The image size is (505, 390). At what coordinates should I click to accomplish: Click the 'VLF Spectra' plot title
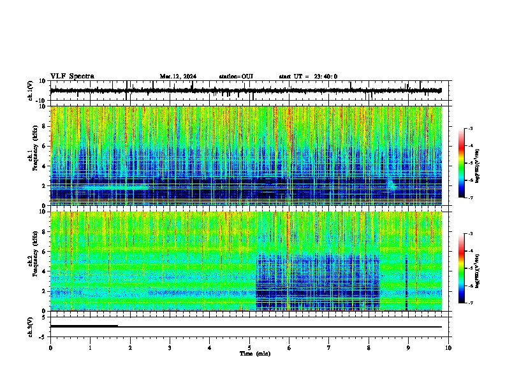click(x=72, y=76)
